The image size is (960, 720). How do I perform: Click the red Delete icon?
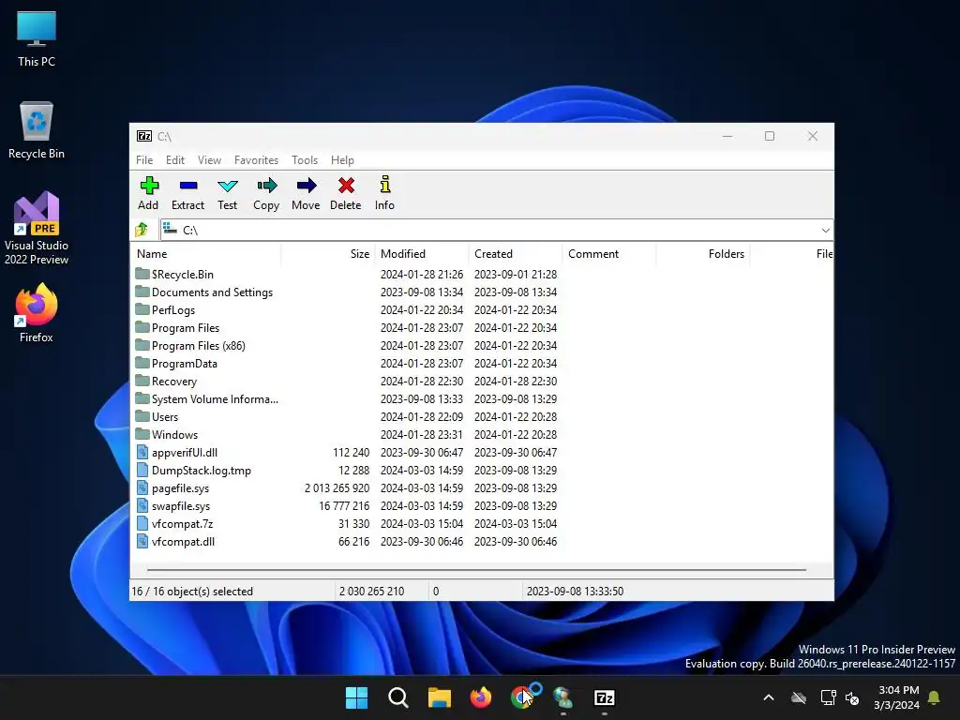(x=346, y=186)
